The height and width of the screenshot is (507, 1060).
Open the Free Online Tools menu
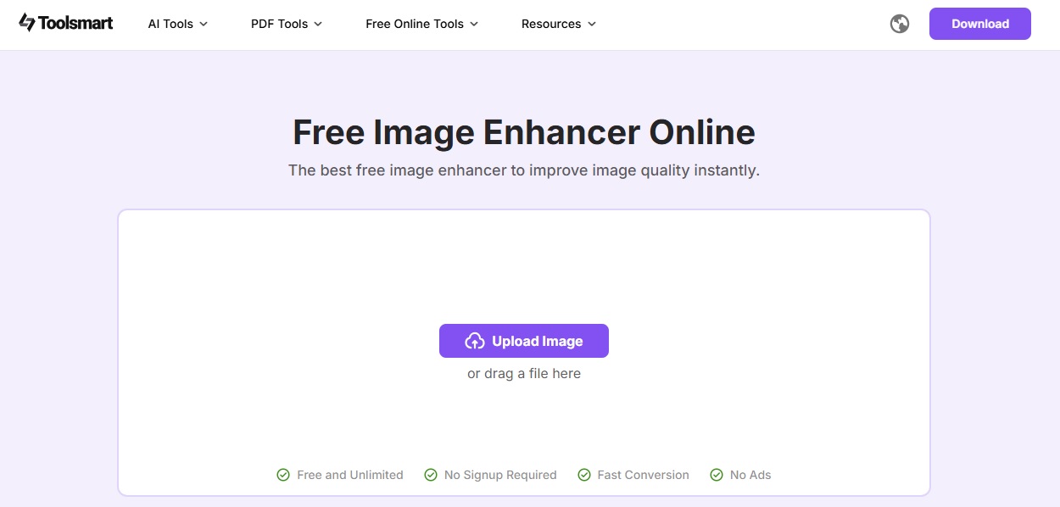pos(422,24)
